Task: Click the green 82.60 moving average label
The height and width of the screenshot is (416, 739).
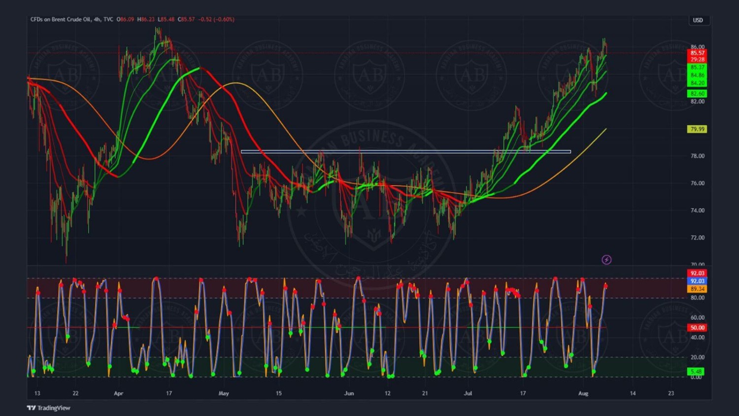Action: click(x=697, y=94)
